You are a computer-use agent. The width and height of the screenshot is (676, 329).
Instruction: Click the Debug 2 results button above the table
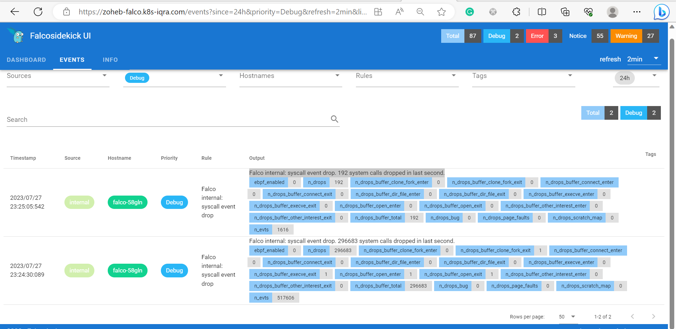[640, 113]
